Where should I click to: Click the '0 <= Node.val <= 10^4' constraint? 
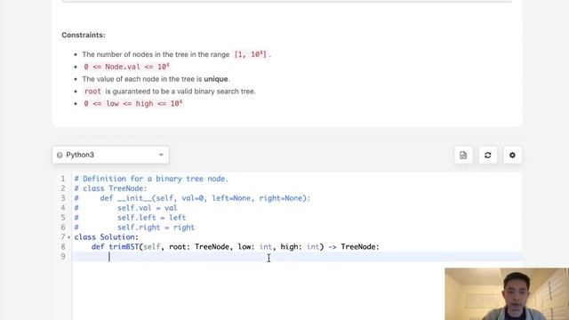(126, 67)
